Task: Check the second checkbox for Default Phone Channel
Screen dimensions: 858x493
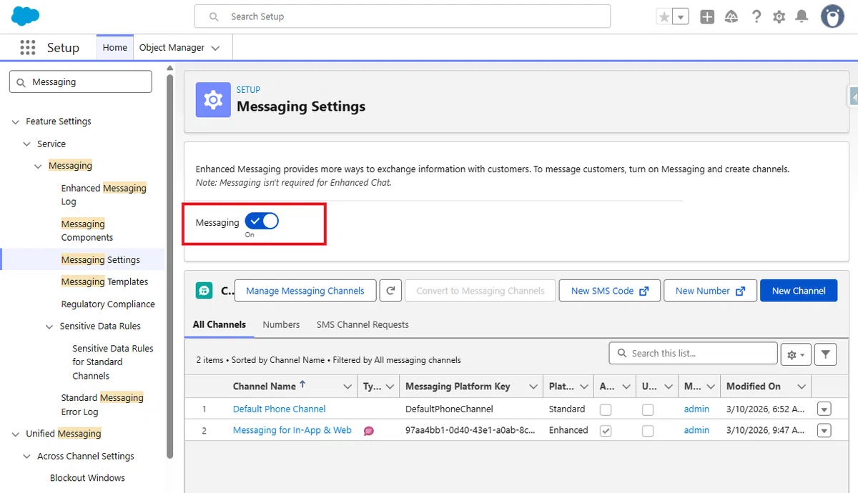Action: [x=648, y=409]
